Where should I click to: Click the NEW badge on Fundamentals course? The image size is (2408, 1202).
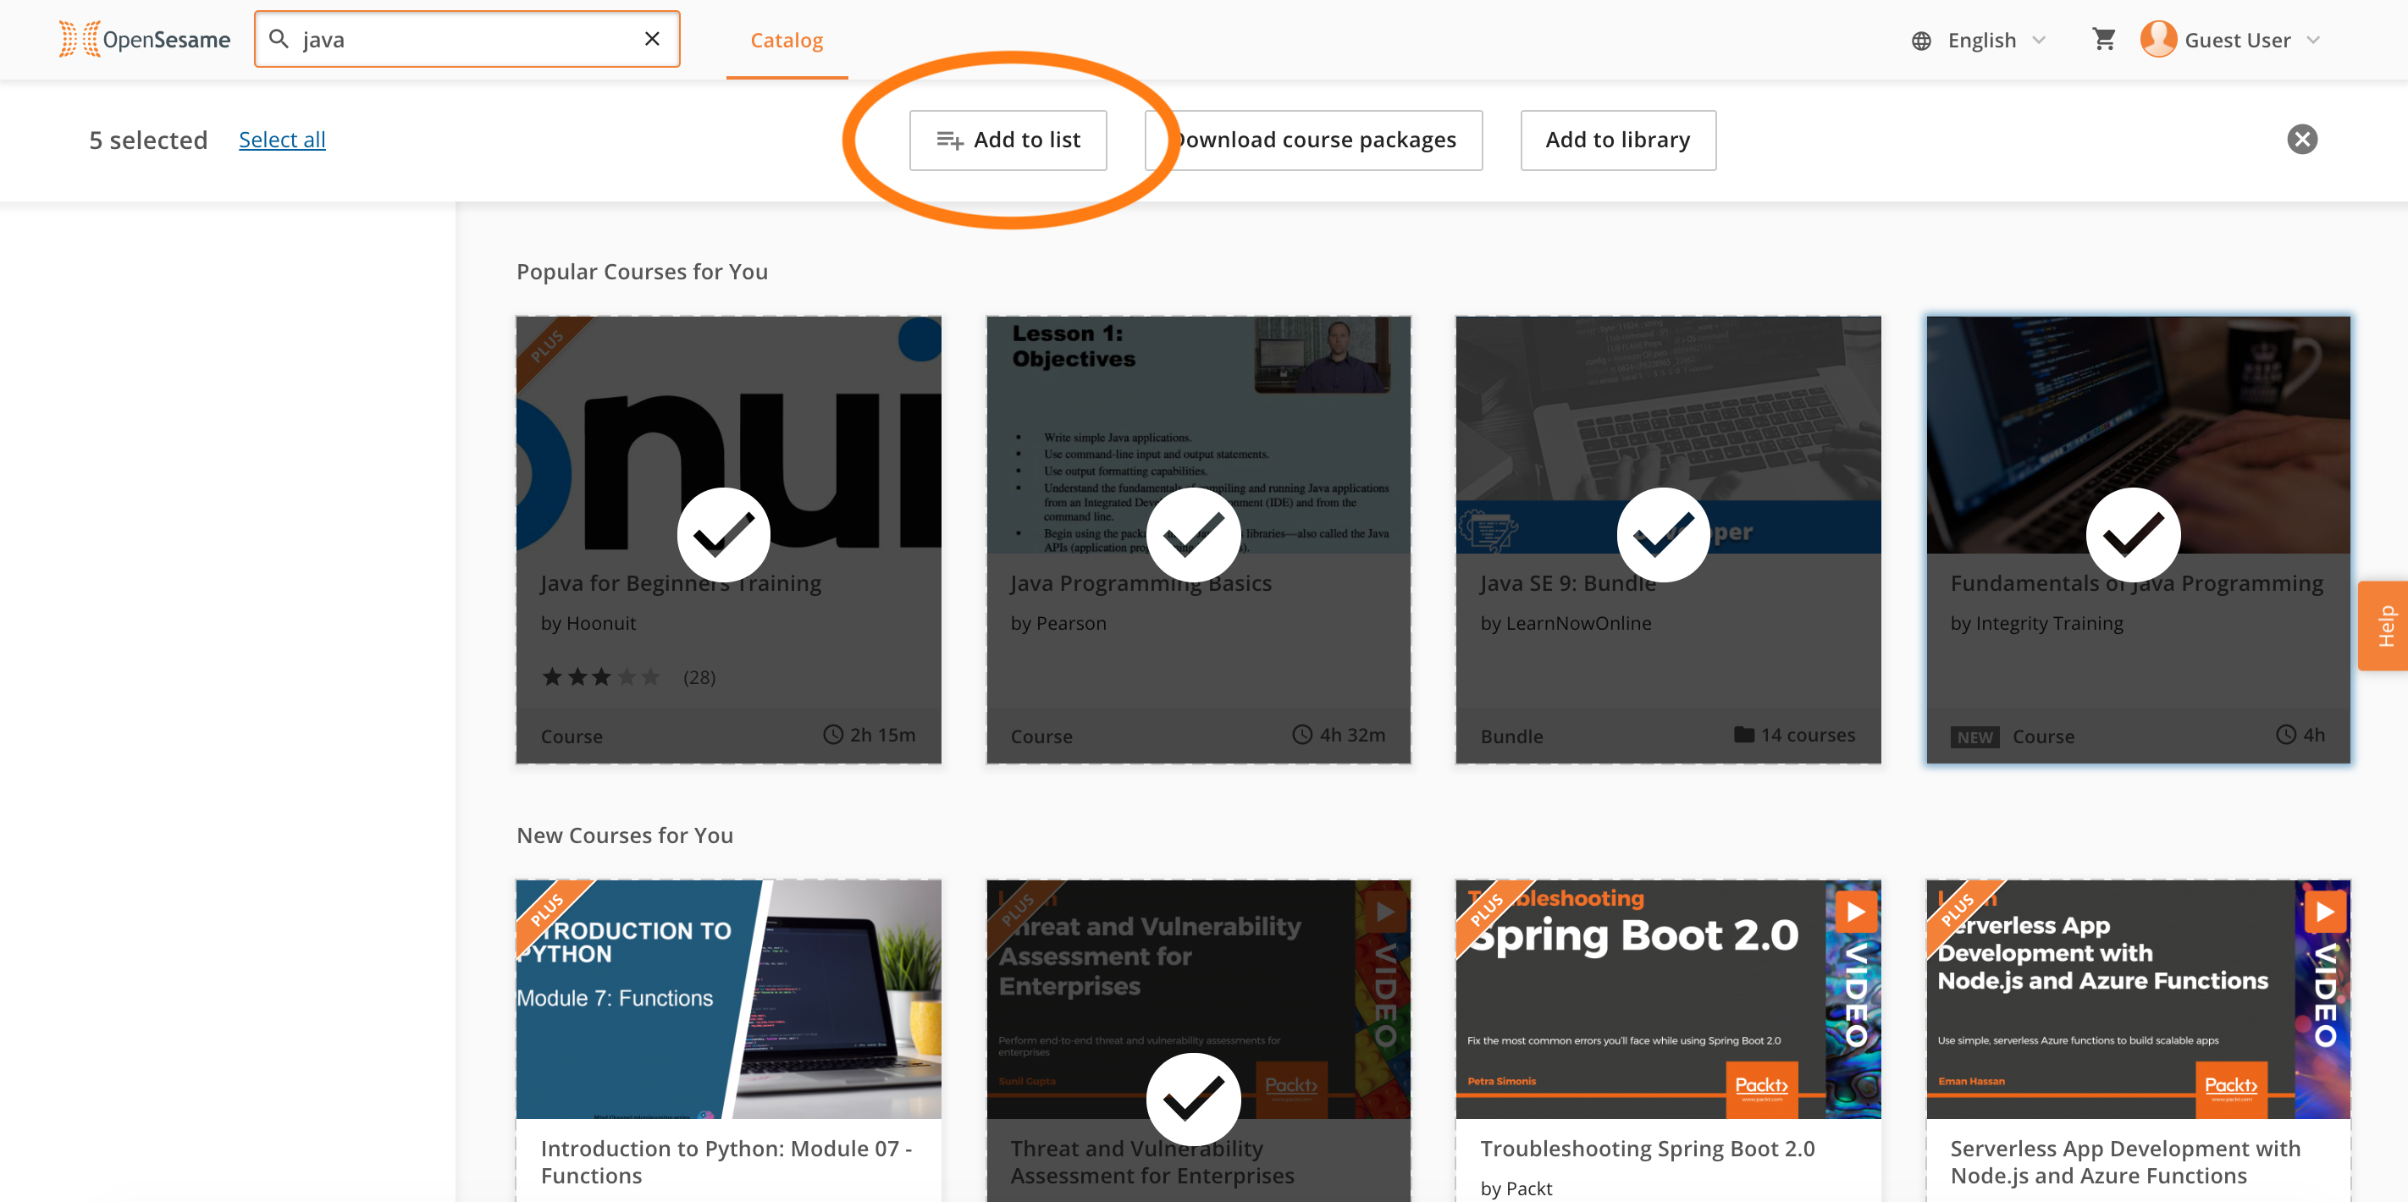tap(1975, 736)
